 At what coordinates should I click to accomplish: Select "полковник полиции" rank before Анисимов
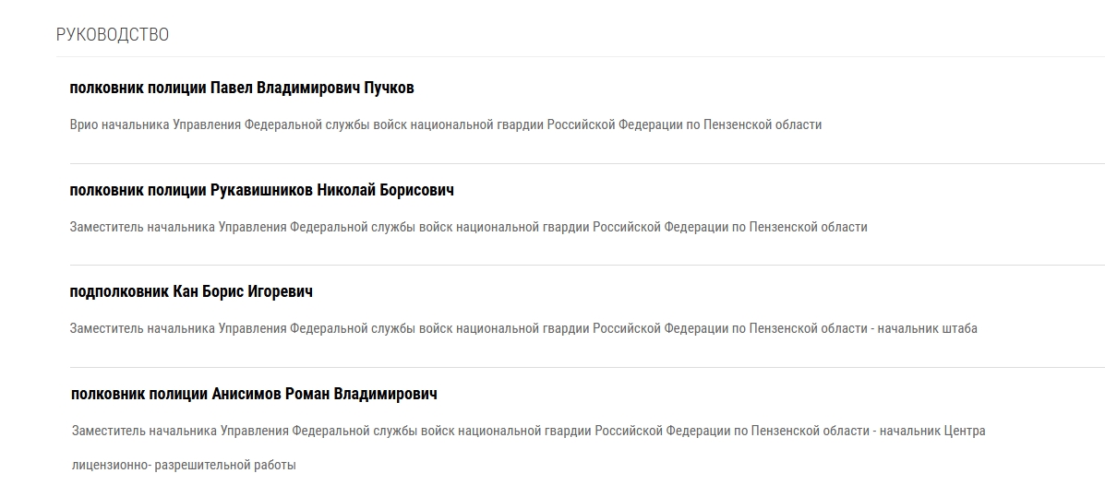(138, 395)
